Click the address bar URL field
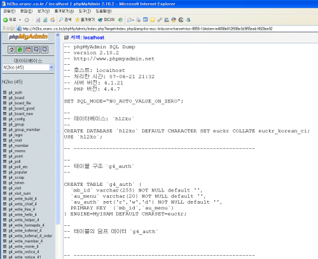Image resolution: width=318 pixels, height=259 pixels. coord(167,29)
